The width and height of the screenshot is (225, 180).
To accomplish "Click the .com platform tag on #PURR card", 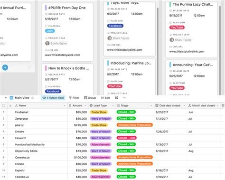I will point(50,31).
